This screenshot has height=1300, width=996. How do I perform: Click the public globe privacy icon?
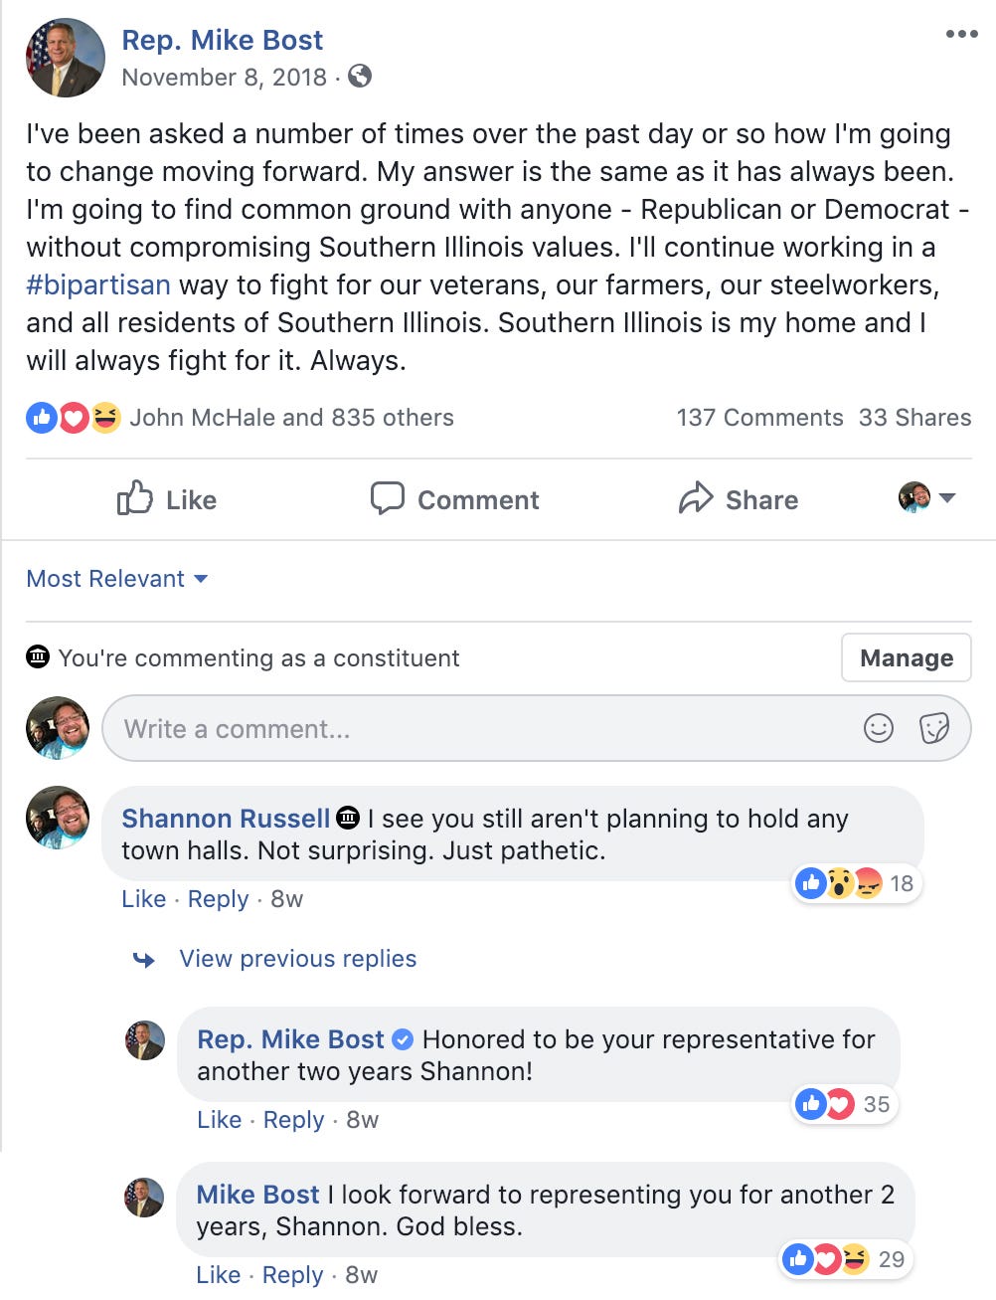point(360,77)
